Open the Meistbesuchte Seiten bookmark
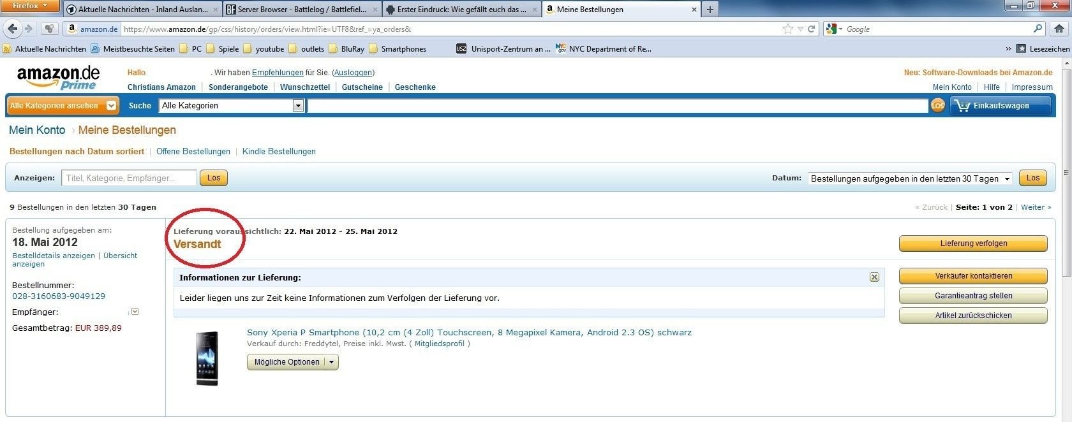This screenshot has width=1072, height=422. point(133,48)
